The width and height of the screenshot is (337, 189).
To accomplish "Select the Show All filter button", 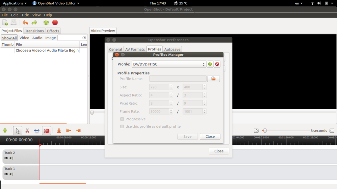I will pyautogui.click(x=10, y=38).
